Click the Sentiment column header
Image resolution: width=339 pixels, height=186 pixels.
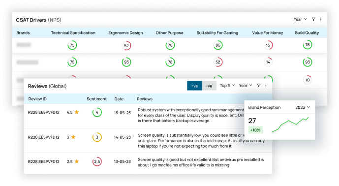96,99
